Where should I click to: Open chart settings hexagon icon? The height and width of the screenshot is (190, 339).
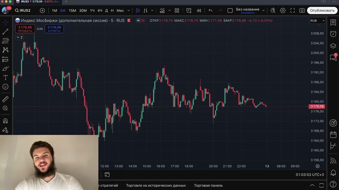coord(283,11)
